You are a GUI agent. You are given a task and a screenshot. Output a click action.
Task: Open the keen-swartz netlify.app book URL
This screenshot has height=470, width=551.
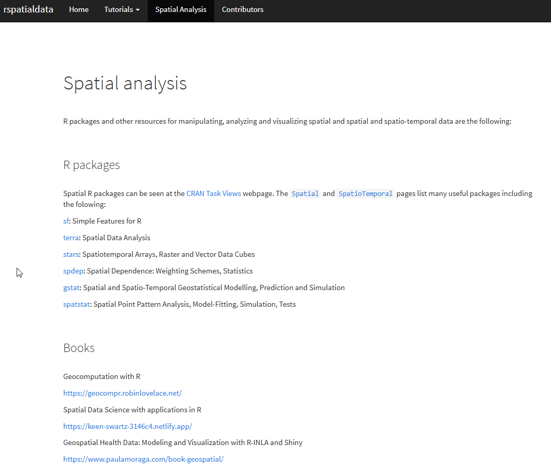point(127,426)
